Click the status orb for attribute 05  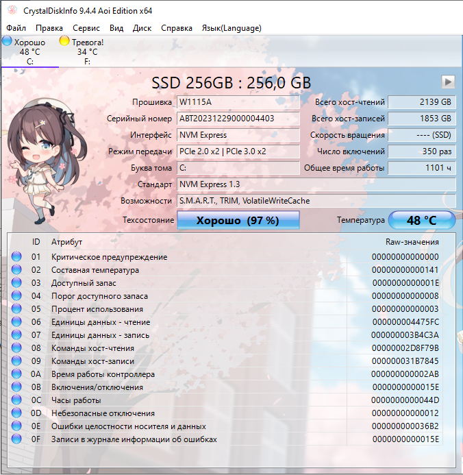coord(16,309)
